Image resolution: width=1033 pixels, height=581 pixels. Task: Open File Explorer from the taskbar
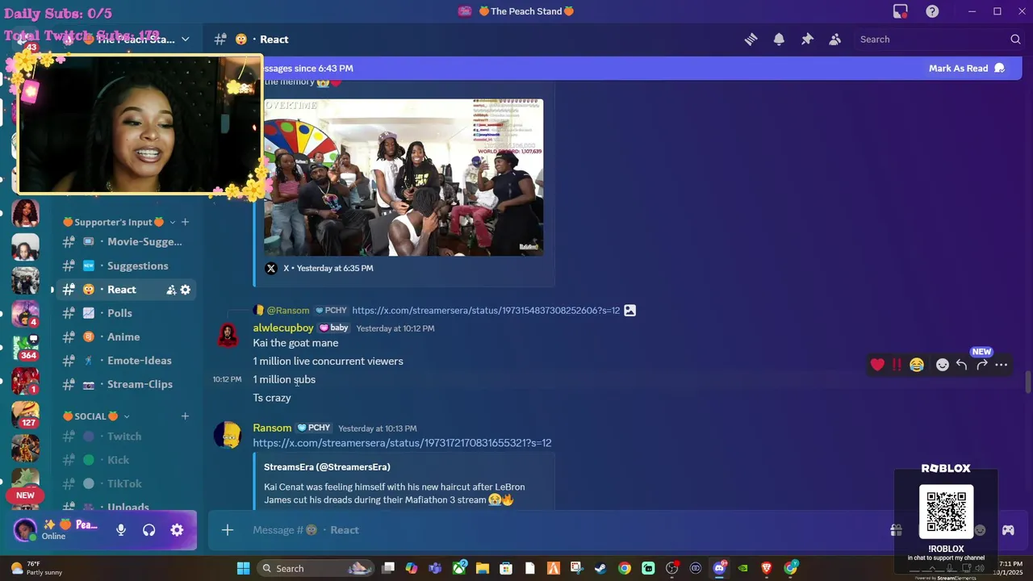pos(483,568)
